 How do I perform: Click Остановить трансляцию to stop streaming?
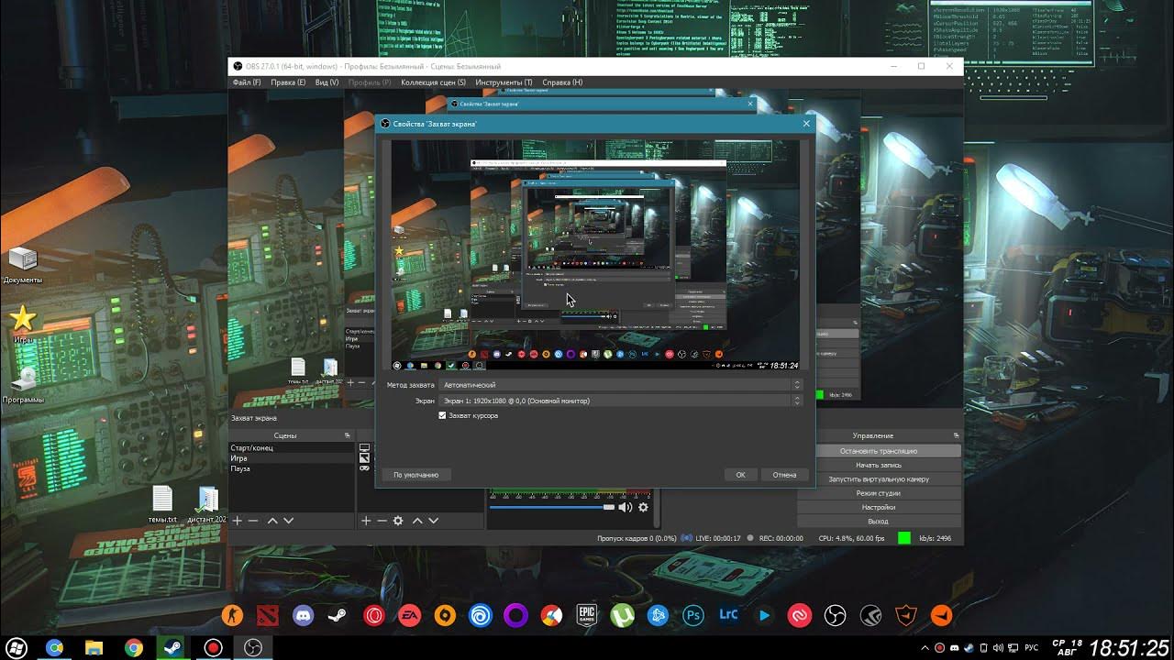click(879, 451)
